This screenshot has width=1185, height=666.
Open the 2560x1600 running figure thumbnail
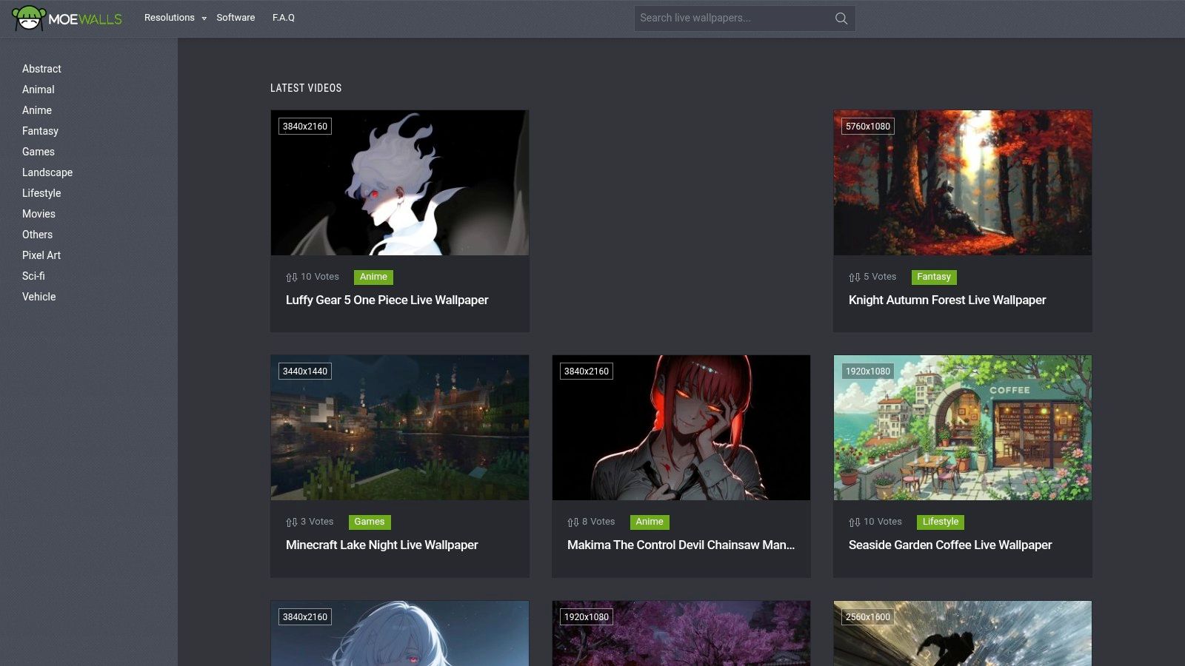point(963,633)
